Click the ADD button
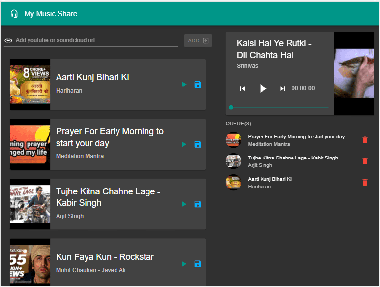Image resolution: width=380 pixels, height=287 pixels. [x=198, y=40]
